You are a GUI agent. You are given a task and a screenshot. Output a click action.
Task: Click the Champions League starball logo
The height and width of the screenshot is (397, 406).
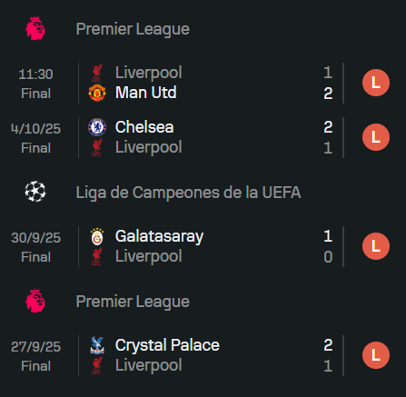[35, 192]
